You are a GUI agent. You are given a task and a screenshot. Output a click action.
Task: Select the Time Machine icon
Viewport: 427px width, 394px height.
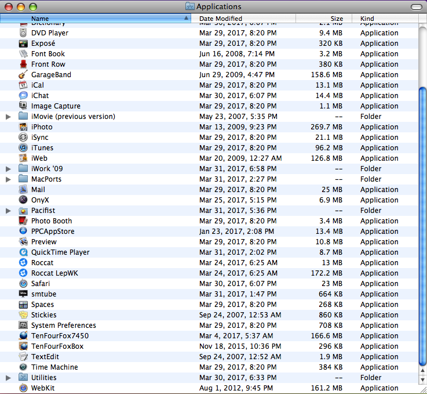pos(23,367)
